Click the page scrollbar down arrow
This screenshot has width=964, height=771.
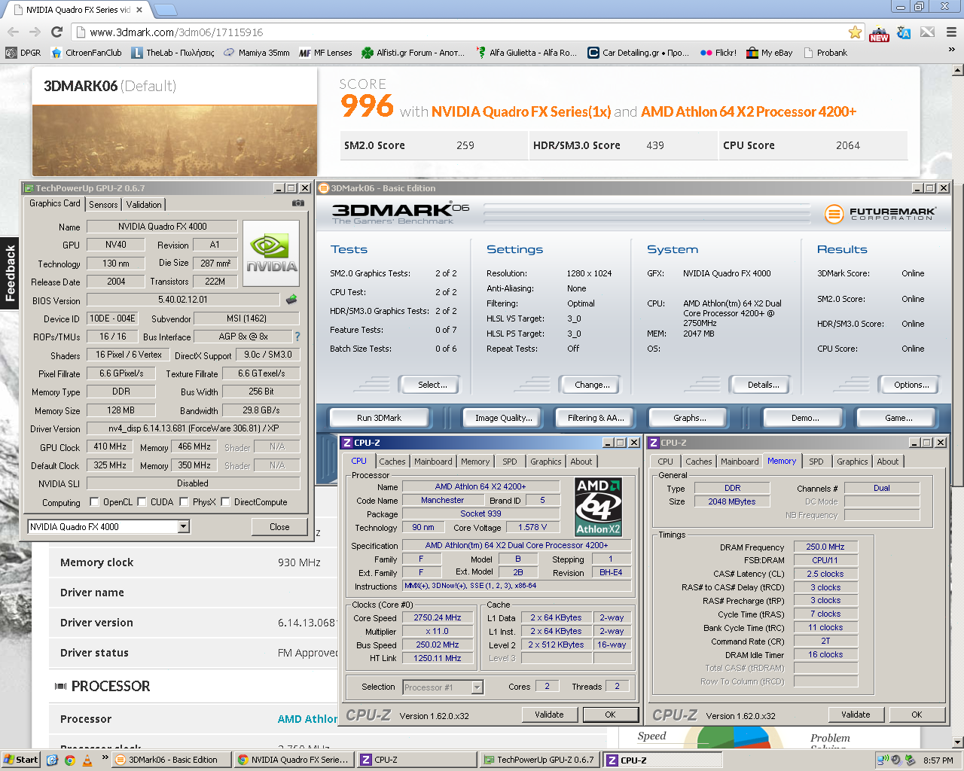[x=957, y=742]
